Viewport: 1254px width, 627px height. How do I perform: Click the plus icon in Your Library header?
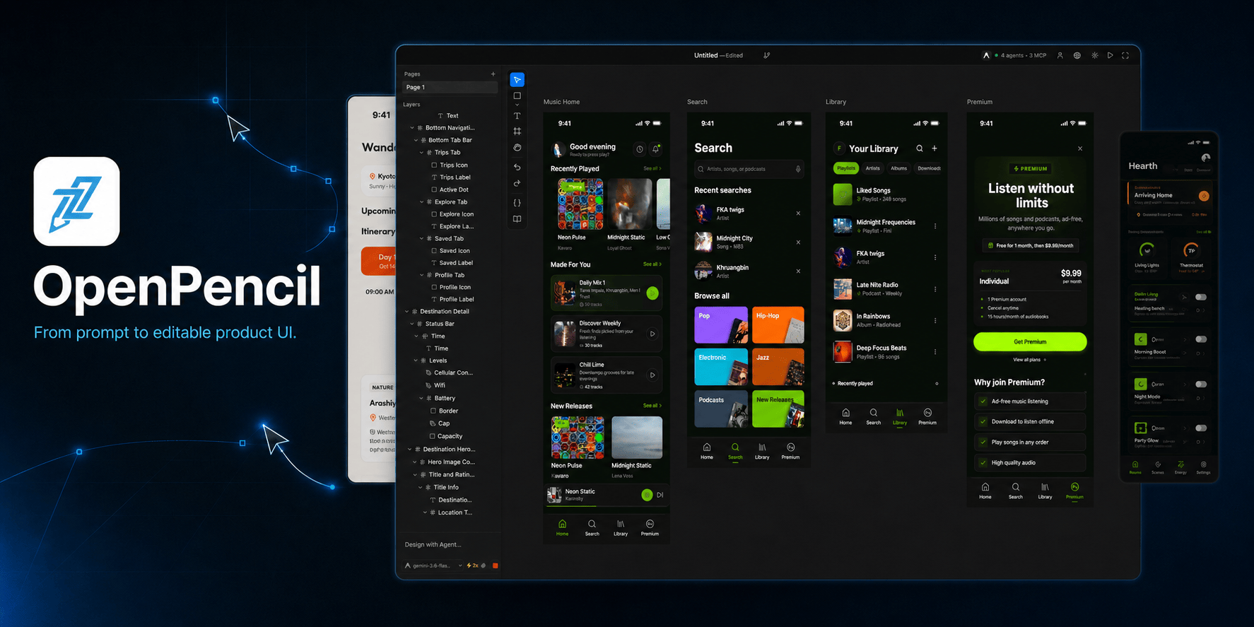tap(934, 148)
